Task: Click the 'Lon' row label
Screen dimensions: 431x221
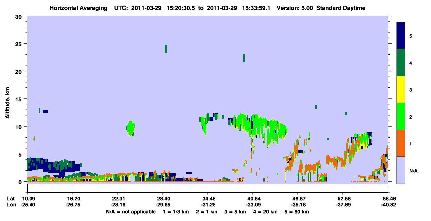Action: 11,205
